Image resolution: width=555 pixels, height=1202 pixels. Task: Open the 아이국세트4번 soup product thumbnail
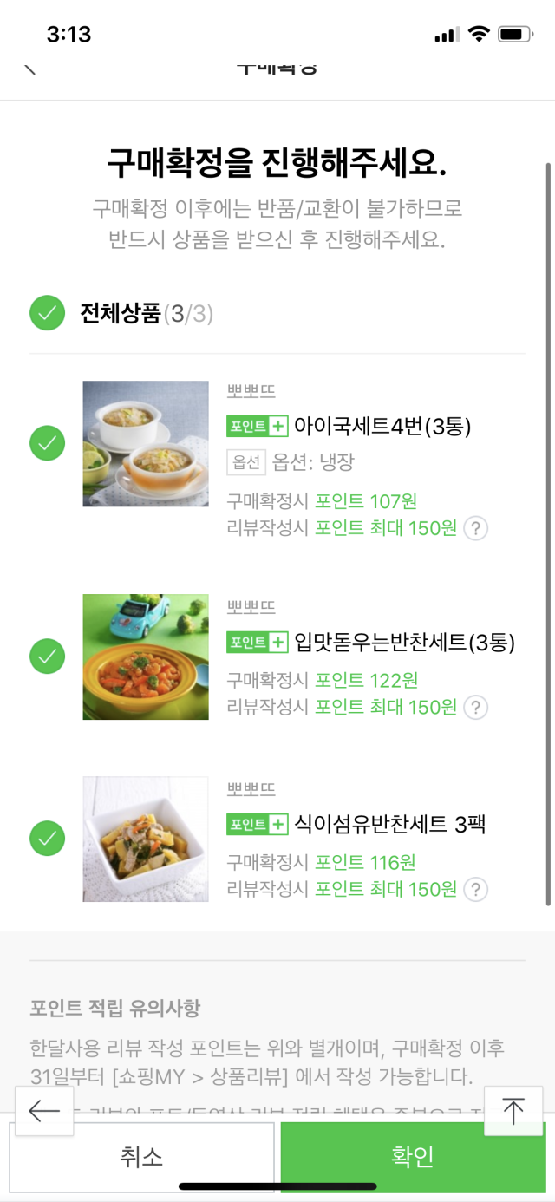(146, 443)
